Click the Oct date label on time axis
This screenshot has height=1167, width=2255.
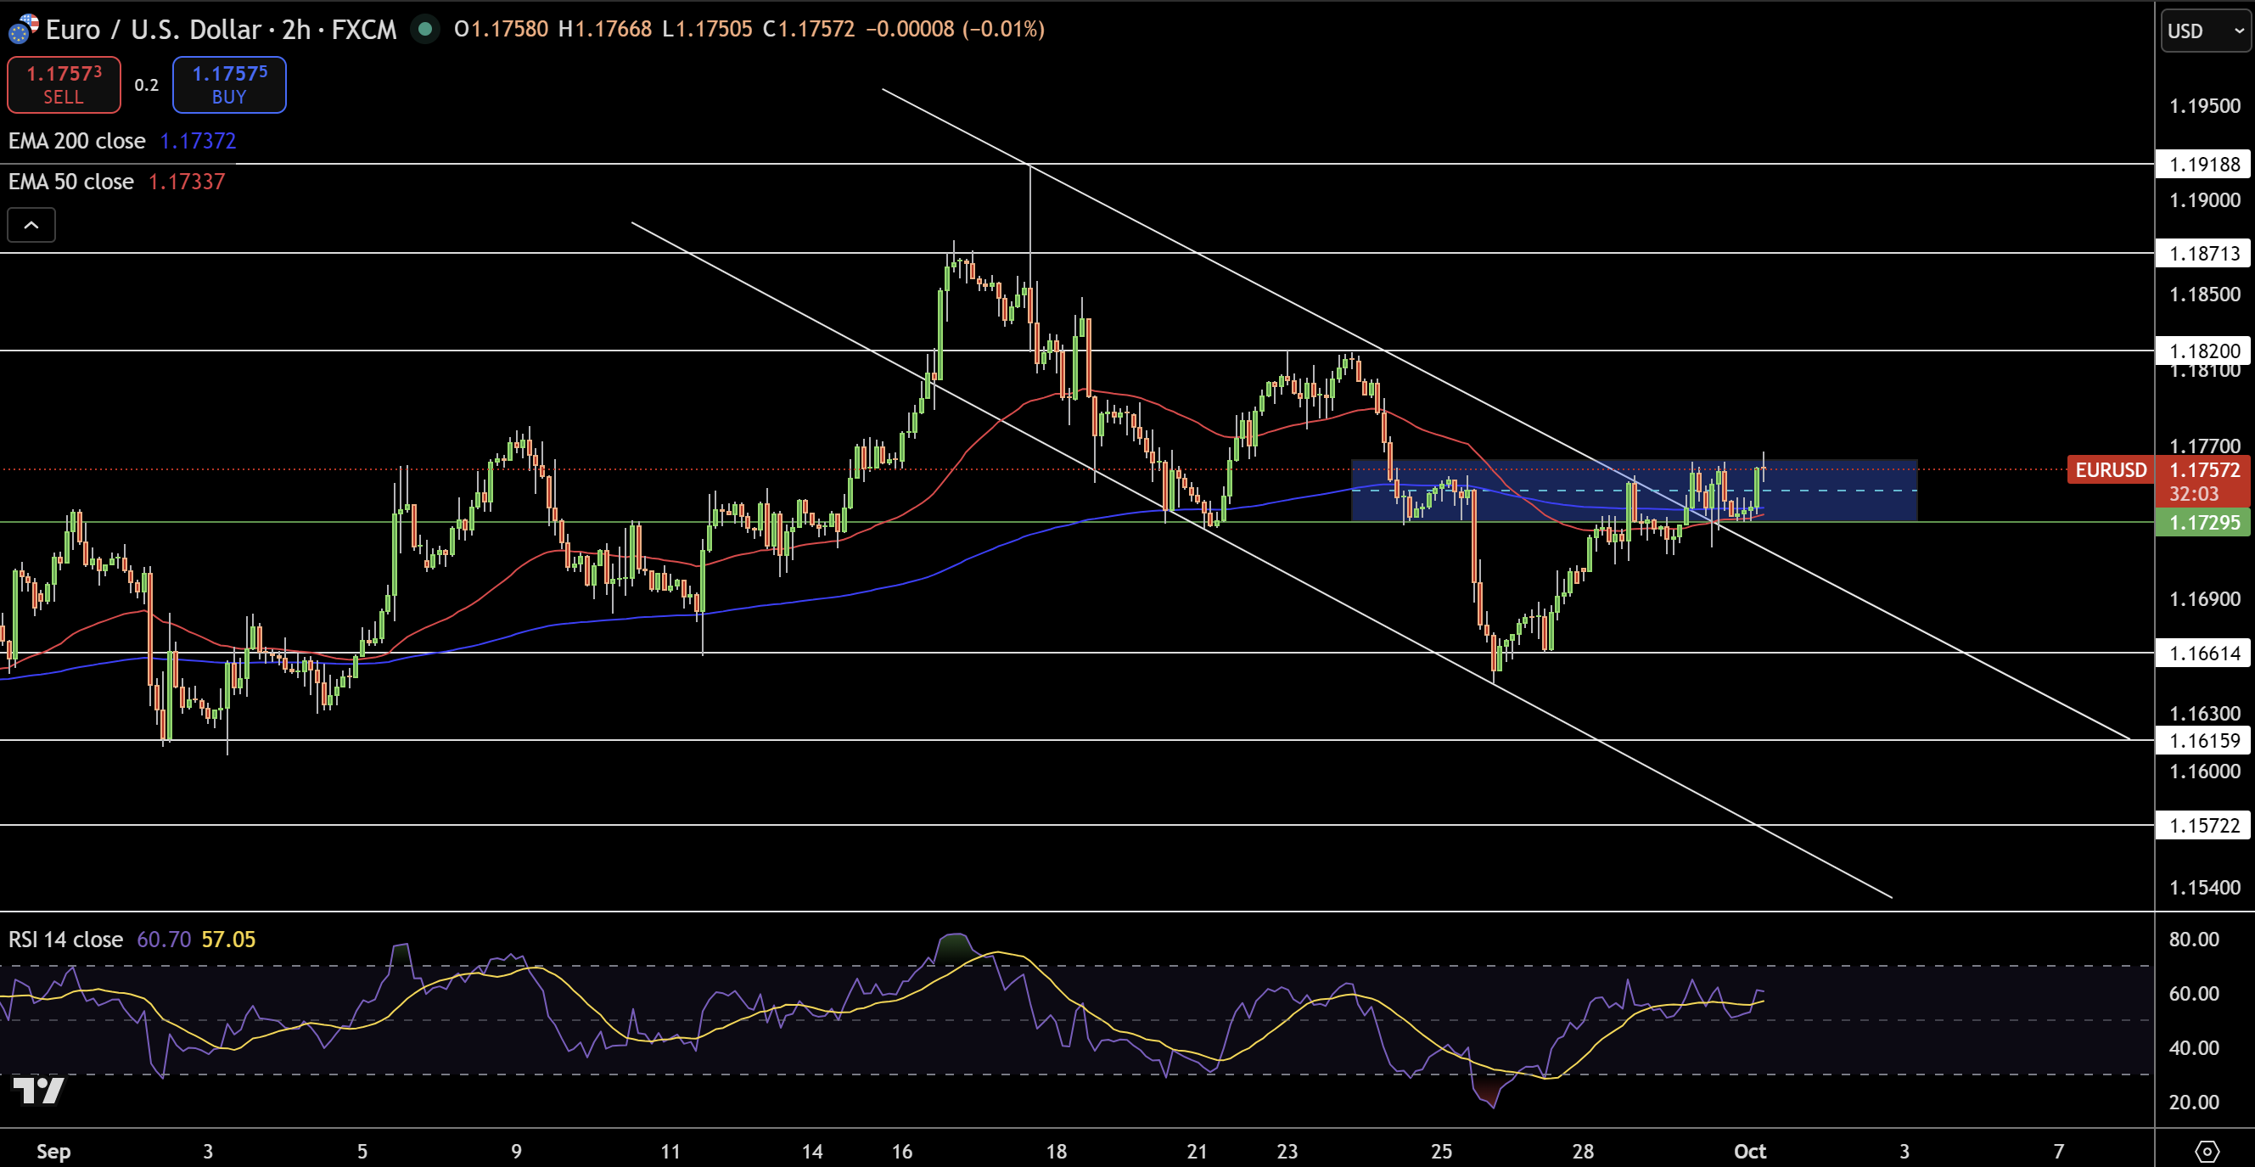point(1749,1151)
